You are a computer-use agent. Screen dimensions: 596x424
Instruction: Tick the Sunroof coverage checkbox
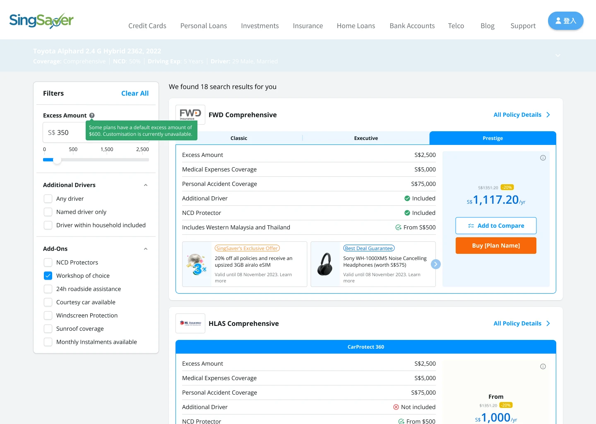click(48, 329)
